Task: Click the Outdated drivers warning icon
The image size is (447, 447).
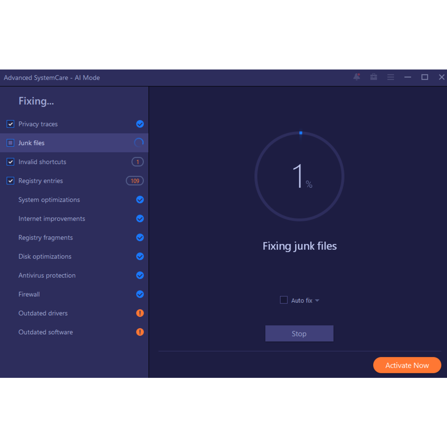Action: coord(140,313)
